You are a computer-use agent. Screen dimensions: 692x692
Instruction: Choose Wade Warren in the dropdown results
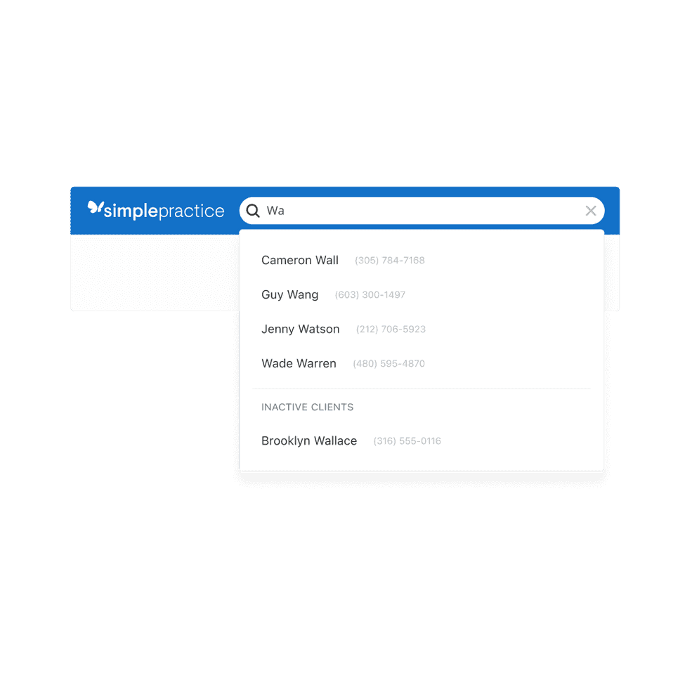click(299, 364)
